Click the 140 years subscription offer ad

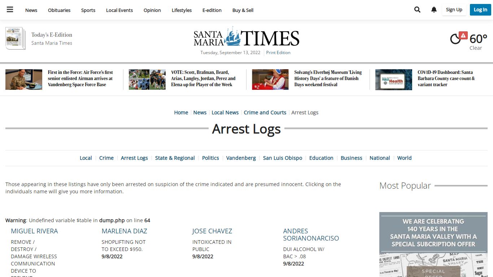(433, 245)
